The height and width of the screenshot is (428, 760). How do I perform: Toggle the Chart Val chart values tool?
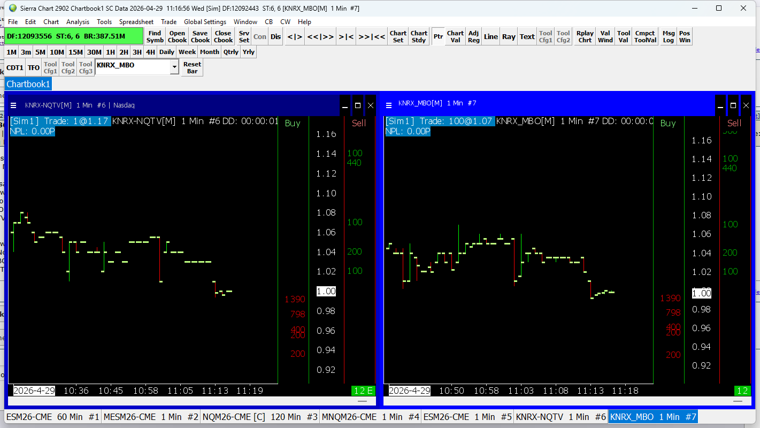tap(455, 36)
